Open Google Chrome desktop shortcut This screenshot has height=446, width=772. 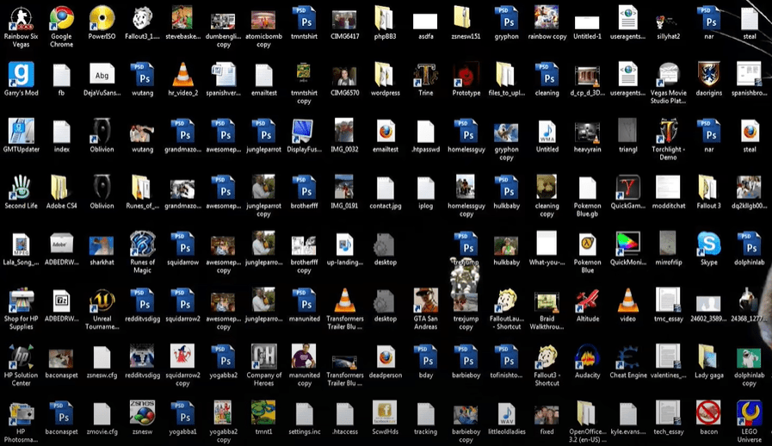tap(61, 18)
